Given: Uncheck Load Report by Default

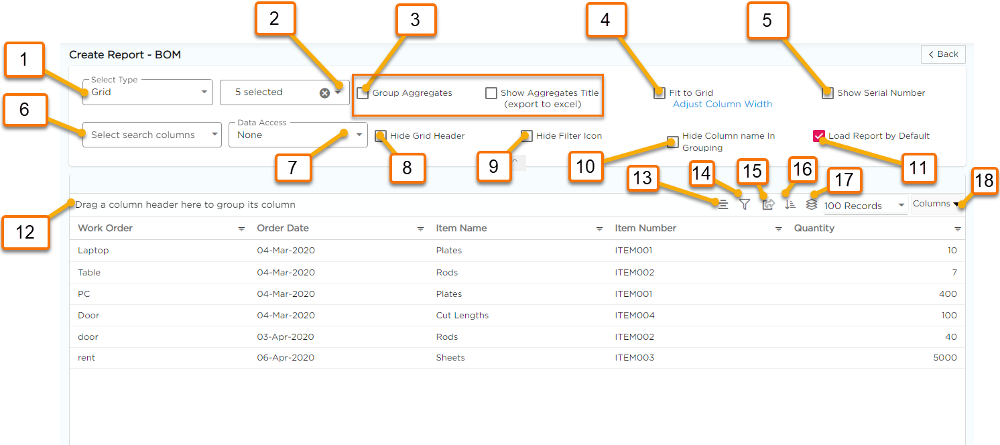Looking at the screenshot, I should [818, 136].
